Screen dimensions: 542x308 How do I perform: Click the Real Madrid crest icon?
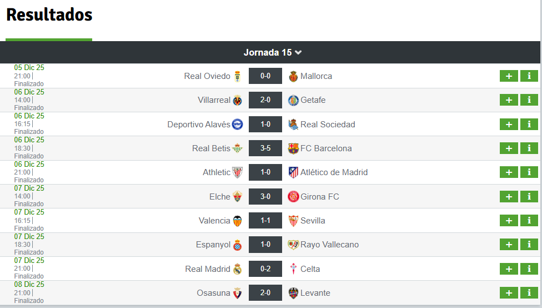237,269
